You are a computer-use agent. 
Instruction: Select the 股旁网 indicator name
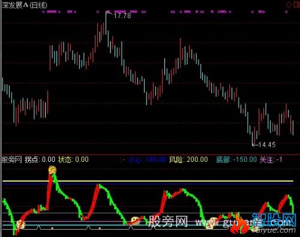pyautogui.click(x=12, y=160)
